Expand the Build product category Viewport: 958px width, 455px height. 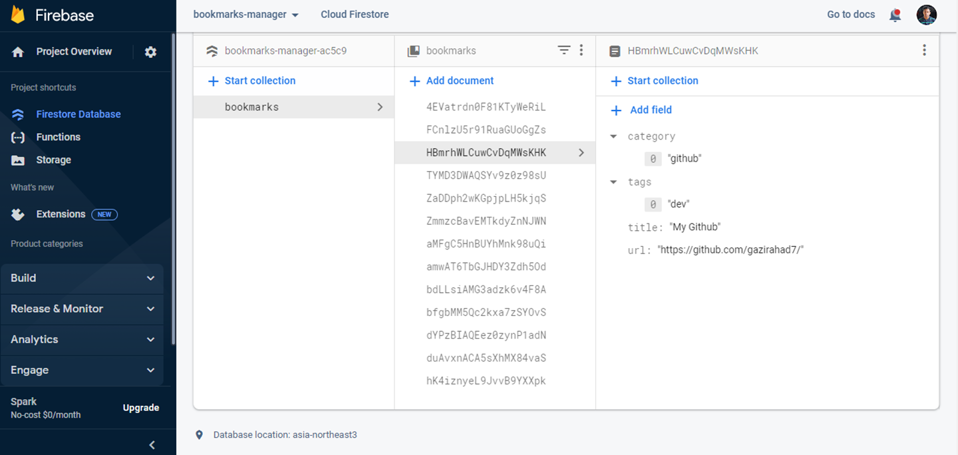(x=82, y=278)
